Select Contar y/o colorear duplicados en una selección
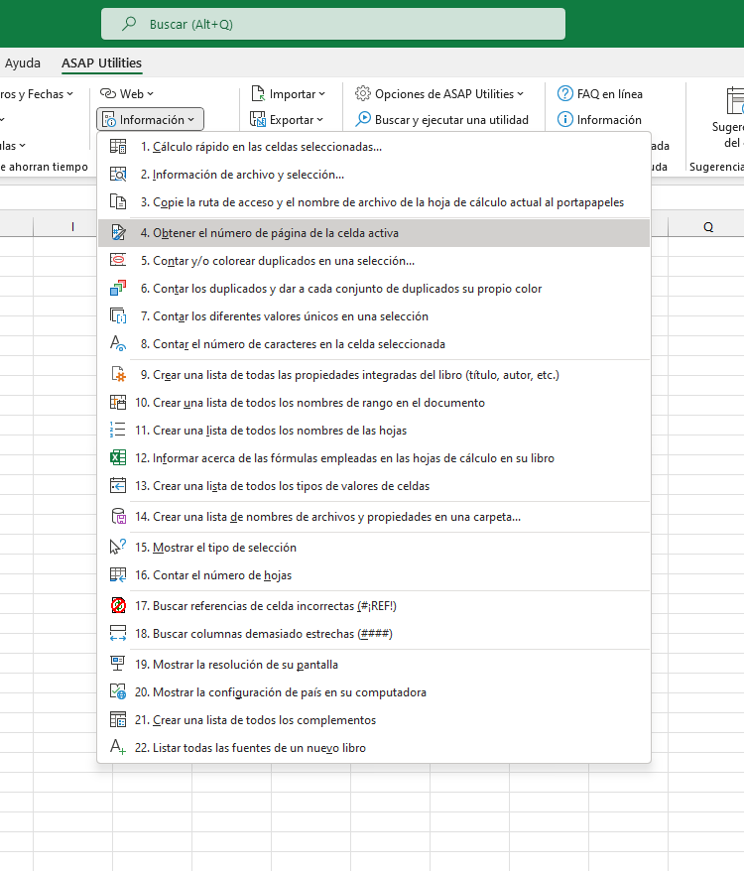Viewport: 744px width, 871px height. (374, 261)
